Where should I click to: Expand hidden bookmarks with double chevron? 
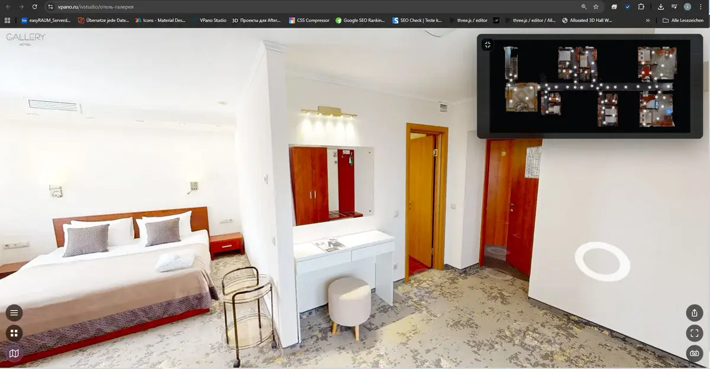[647, 20]
